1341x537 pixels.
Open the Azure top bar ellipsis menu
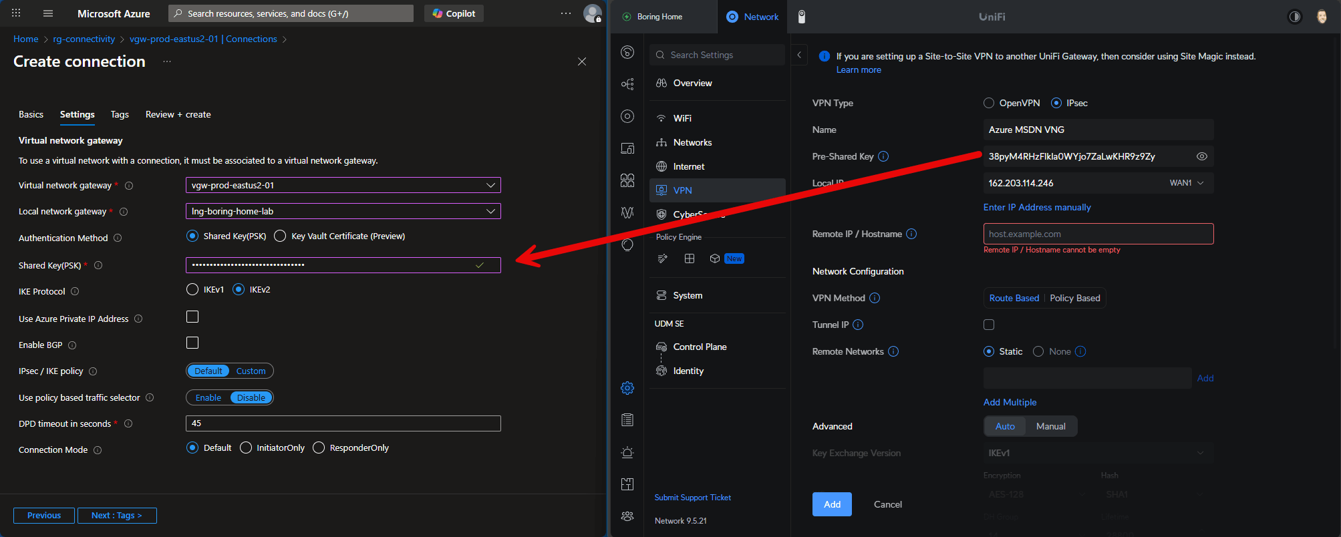[x=566, y=13]
